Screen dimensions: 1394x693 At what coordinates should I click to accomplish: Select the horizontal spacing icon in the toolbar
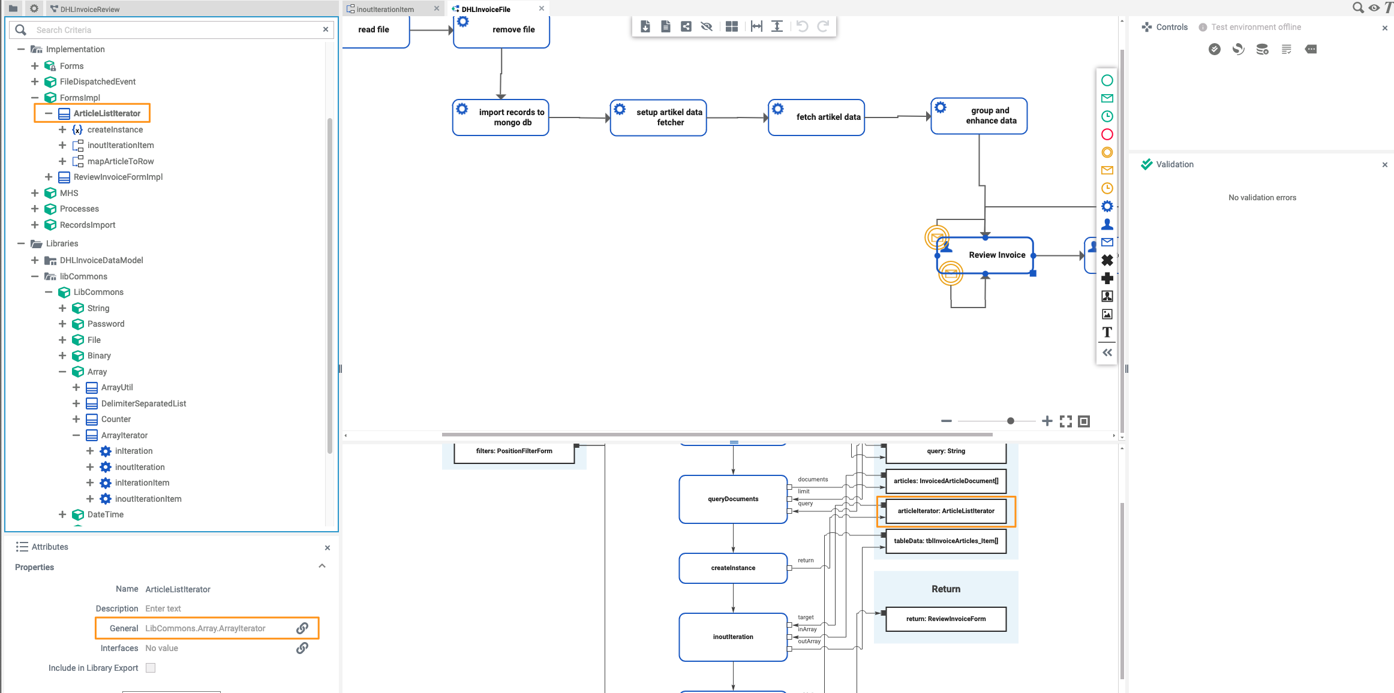coord(755,26)
